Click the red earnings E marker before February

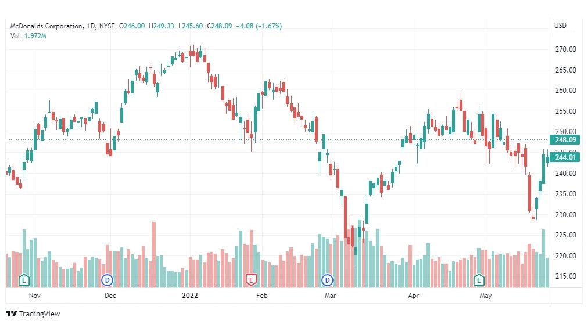click(251, 280)
